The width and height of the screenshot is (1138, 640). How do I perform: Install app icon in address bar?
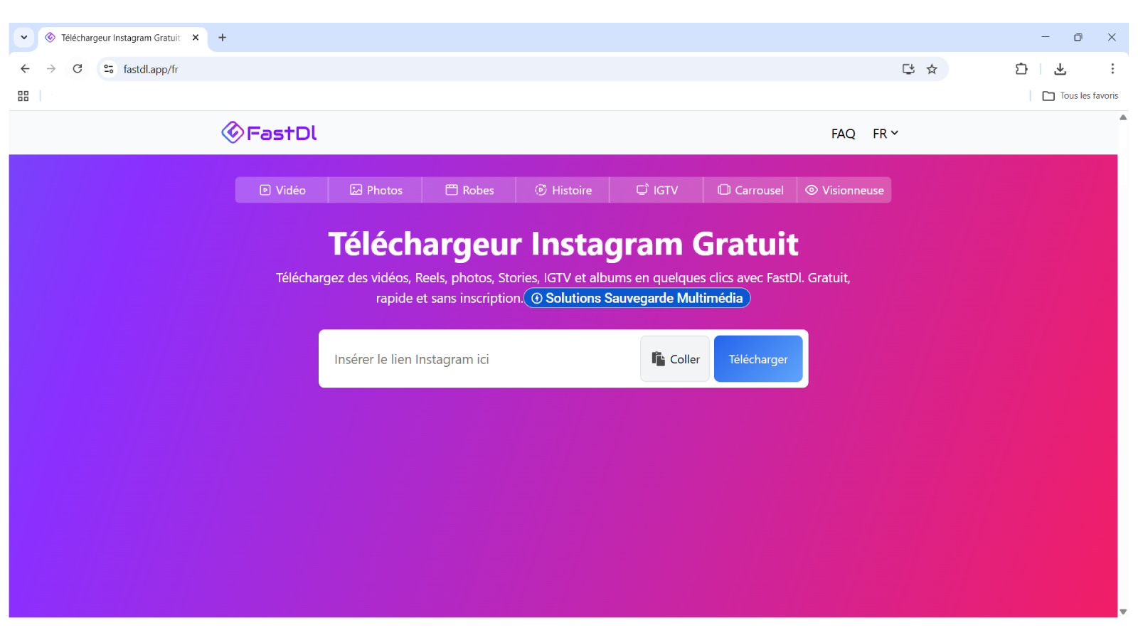908,69
